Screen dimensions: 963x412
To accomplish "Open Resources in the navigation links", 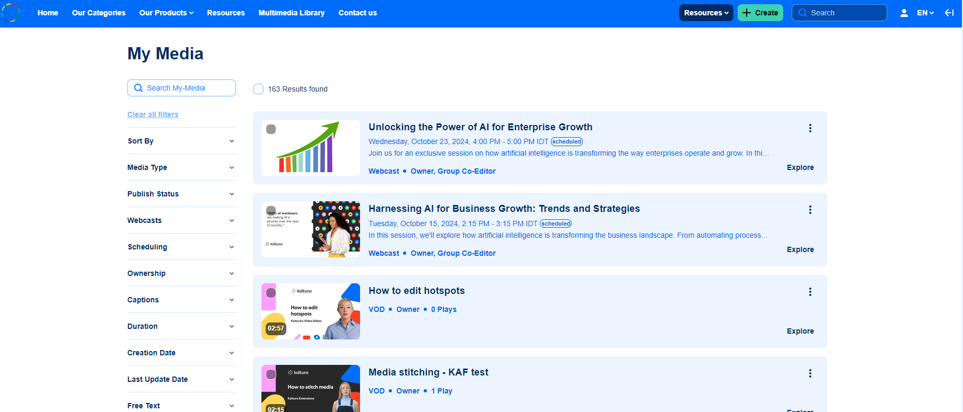I will point(226,13).
